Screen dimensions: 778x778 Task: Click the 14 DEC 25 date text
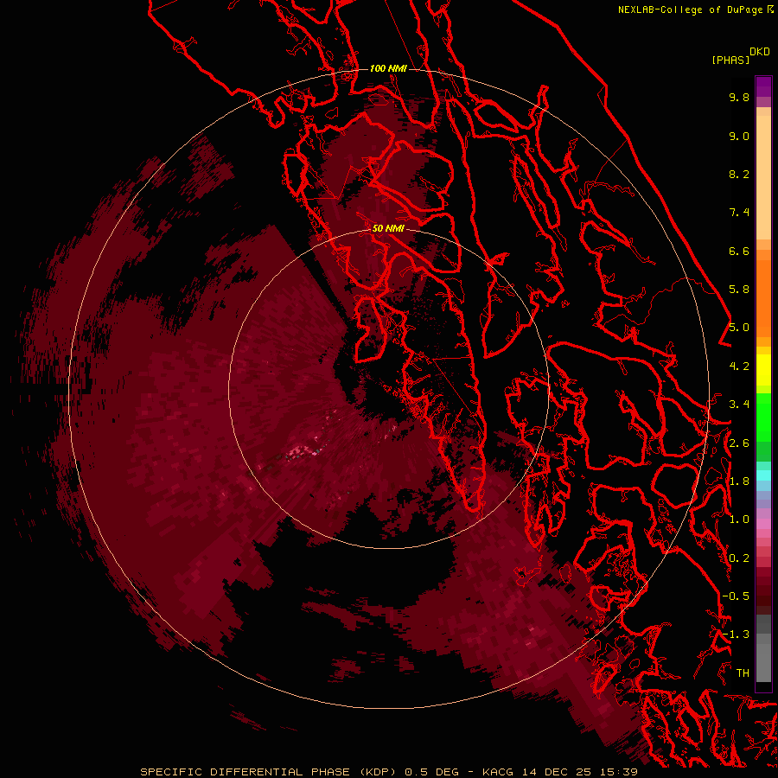tap(558, 772)
